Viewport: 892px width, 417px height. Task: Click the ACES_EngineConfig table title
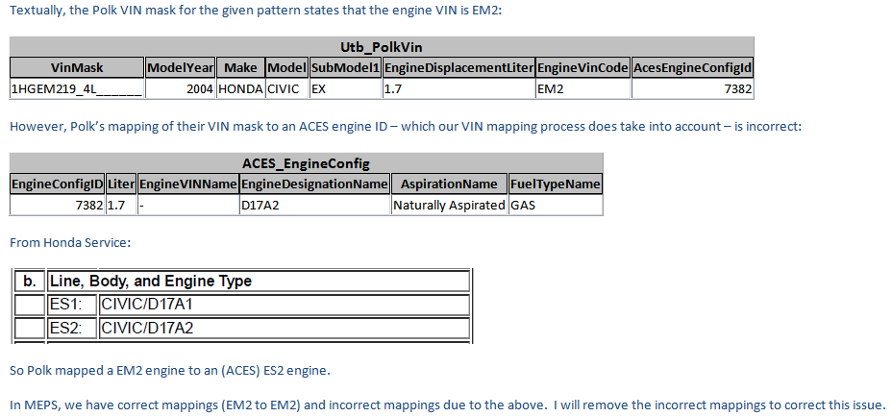(x=306, y=164)
